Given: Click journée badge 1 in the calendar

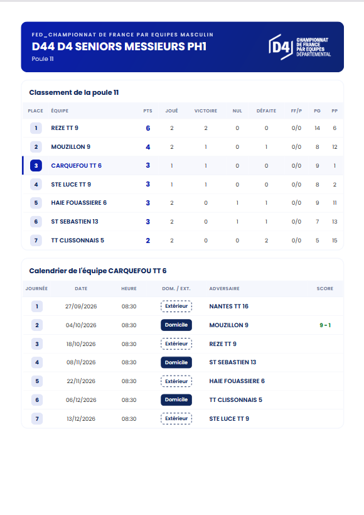Looking at the screenshot, I should pyautogui.click(x=37, y=306).
